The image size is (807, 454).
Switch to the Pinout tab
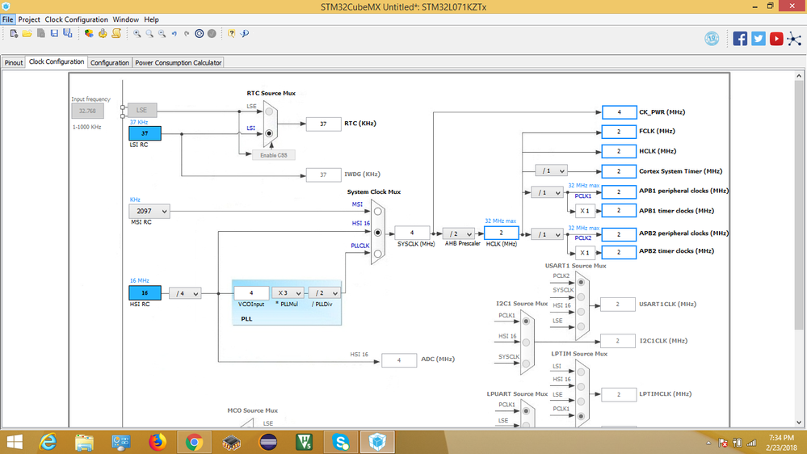tap(14, 63)
